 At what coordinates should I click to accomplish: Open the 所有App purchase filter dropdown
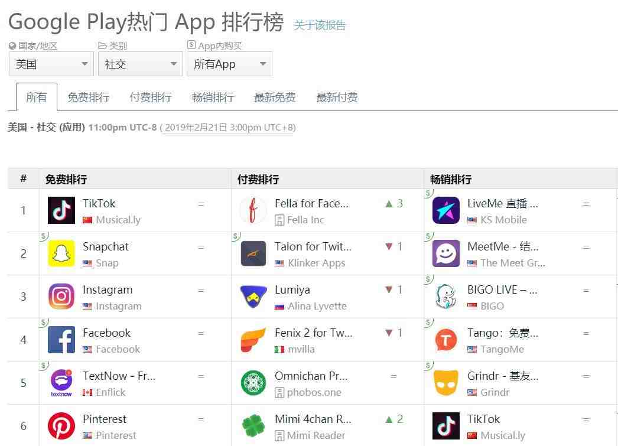[x=229, y=64]
